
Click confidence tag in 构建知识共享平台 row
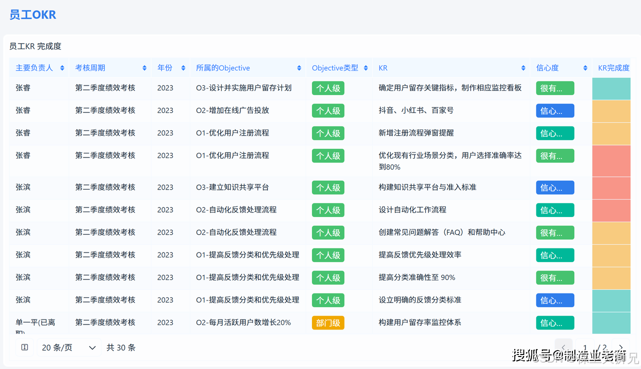(555, 187)
